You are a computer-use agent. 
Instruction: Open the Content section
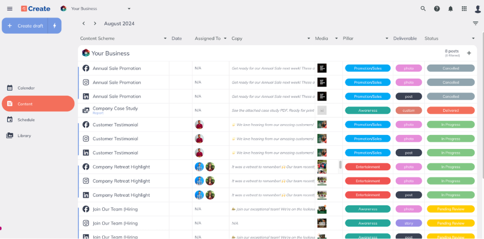(x=38, y=104)
